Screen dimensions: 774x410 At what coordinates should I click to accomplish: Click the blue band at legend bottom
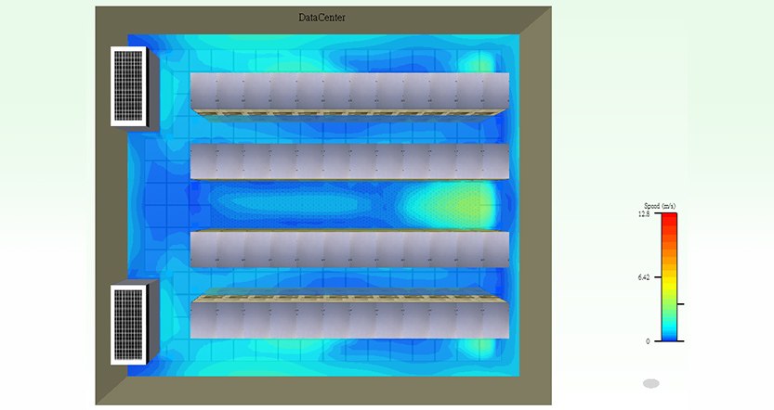[669, 336]
